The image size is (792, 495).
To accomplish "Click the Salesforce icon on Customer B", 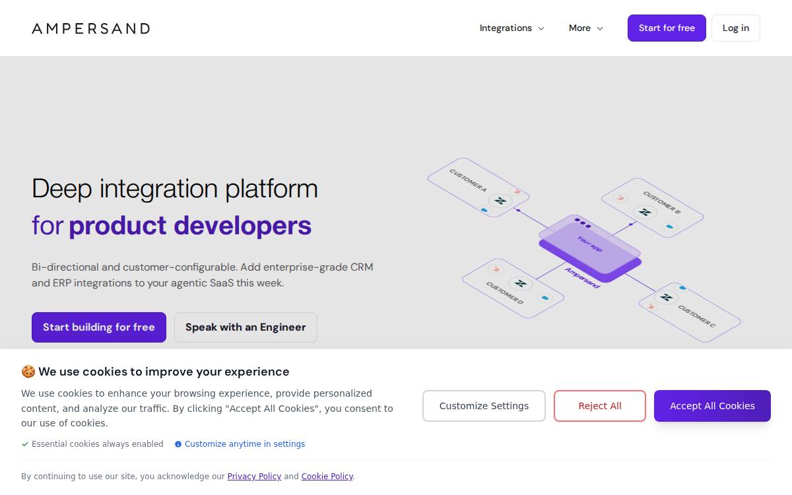I will click(x=671, y=227).
